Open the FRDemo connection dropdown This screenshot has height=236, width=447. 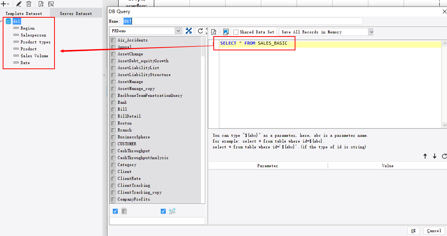pos(178,30)
